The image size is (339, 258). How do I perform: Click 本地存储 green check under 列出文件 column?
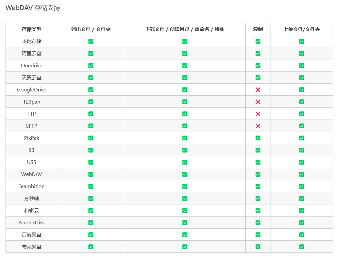[x=91, y=41]
